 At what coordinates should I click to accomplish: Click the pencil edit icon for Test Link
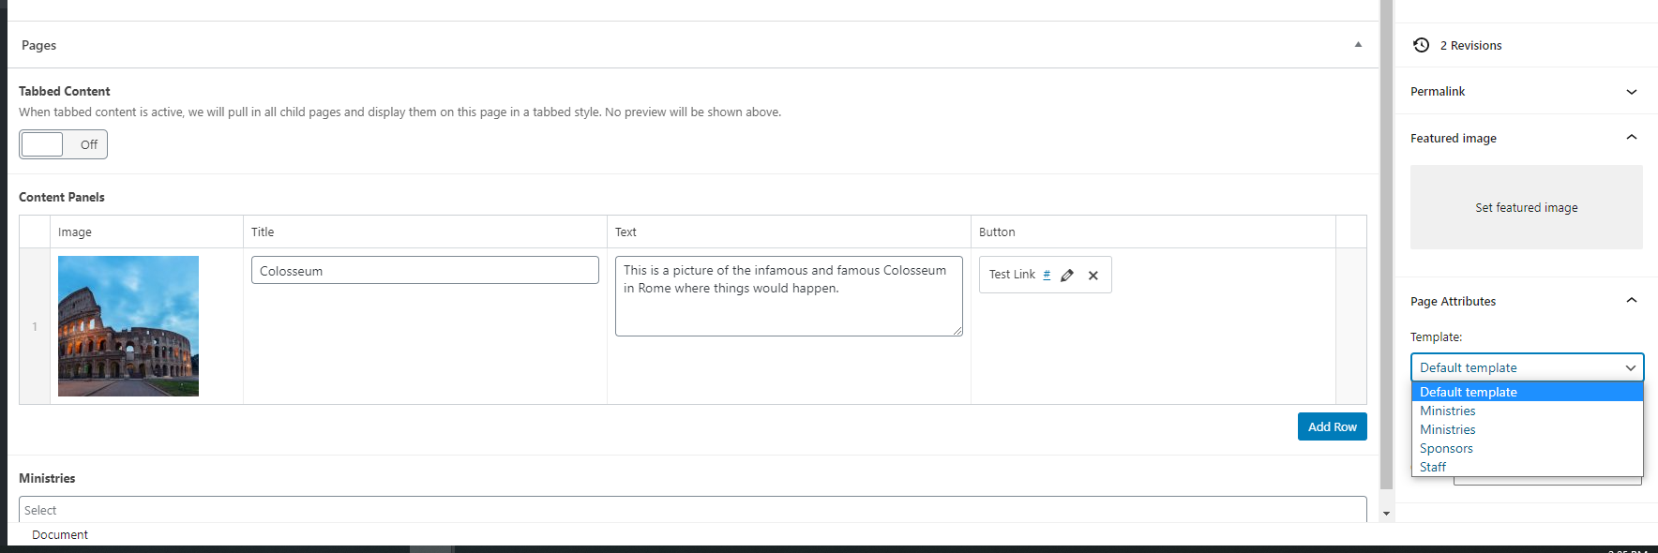click(x=1066, y=276)
